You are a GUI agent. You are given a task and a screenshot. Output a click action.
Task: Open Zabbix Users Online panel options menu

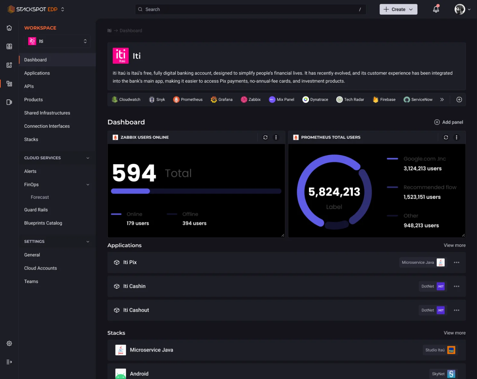pyautogui.click(x=276, y=137)
